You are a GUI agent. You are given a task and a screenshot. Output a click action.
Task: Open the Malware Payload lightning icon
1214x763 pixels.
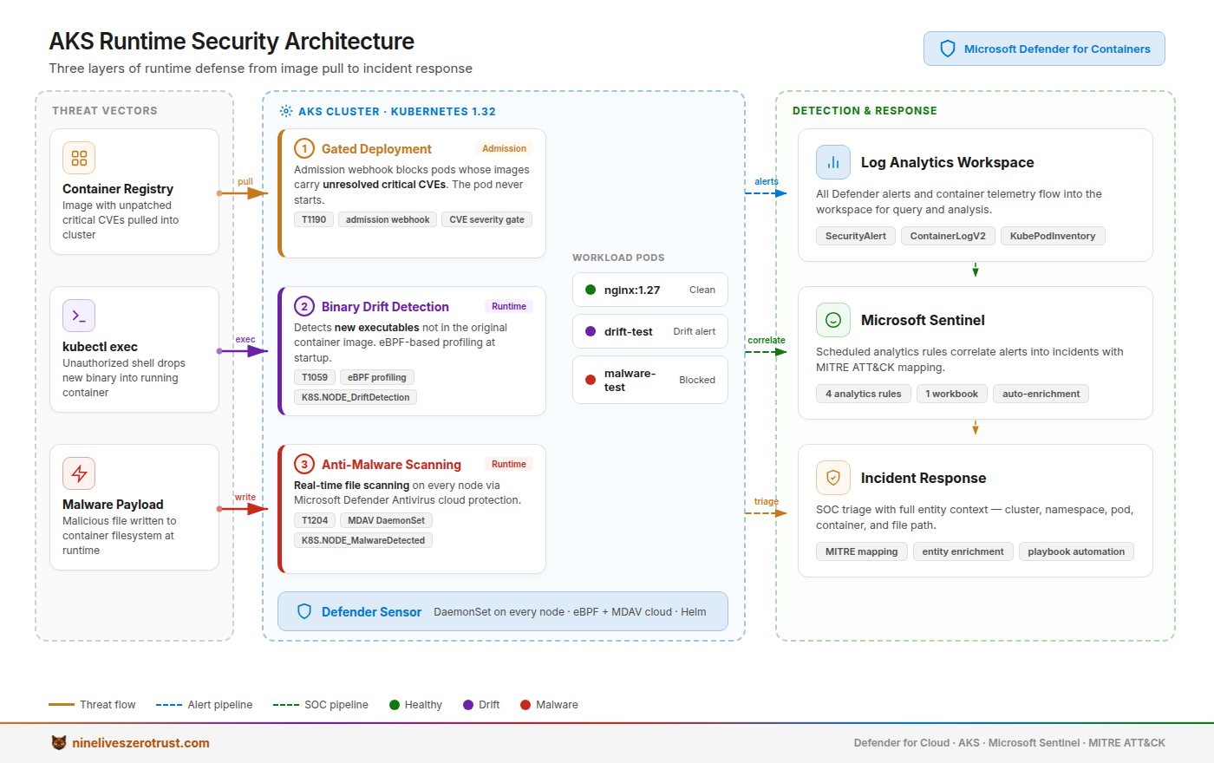79,473
